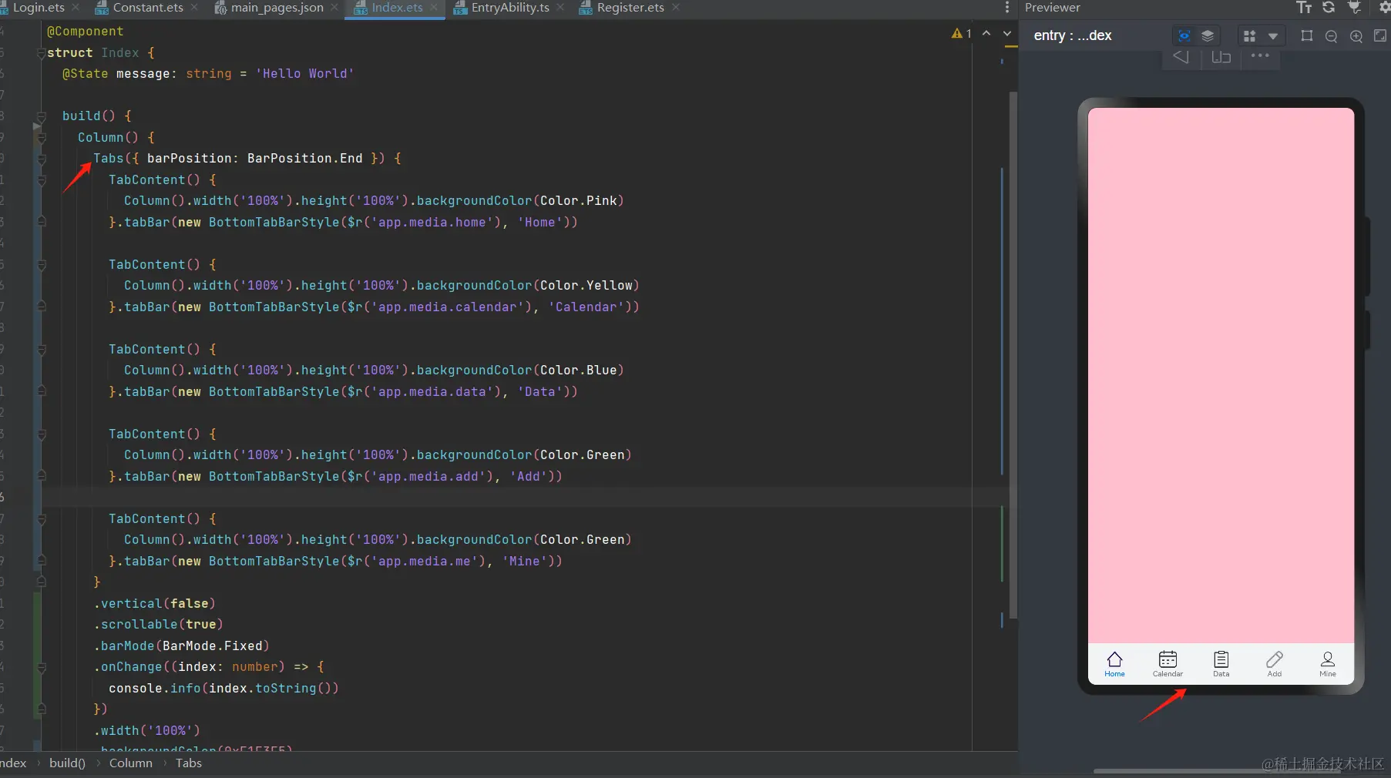Switch to the main_pages.json editor tab
Screen dimensions: 1391x778
click(x=277, y=8)
